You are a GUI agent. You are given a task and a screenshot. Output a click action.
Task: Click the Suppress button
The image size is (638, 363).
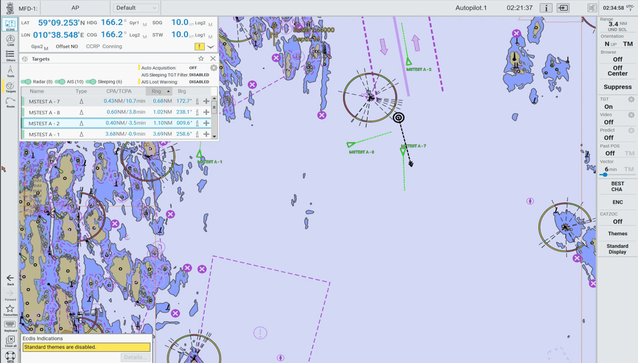617,87
